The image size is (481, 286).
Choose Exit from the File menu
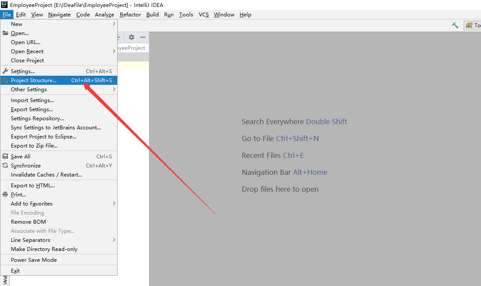tap(59, 271)
